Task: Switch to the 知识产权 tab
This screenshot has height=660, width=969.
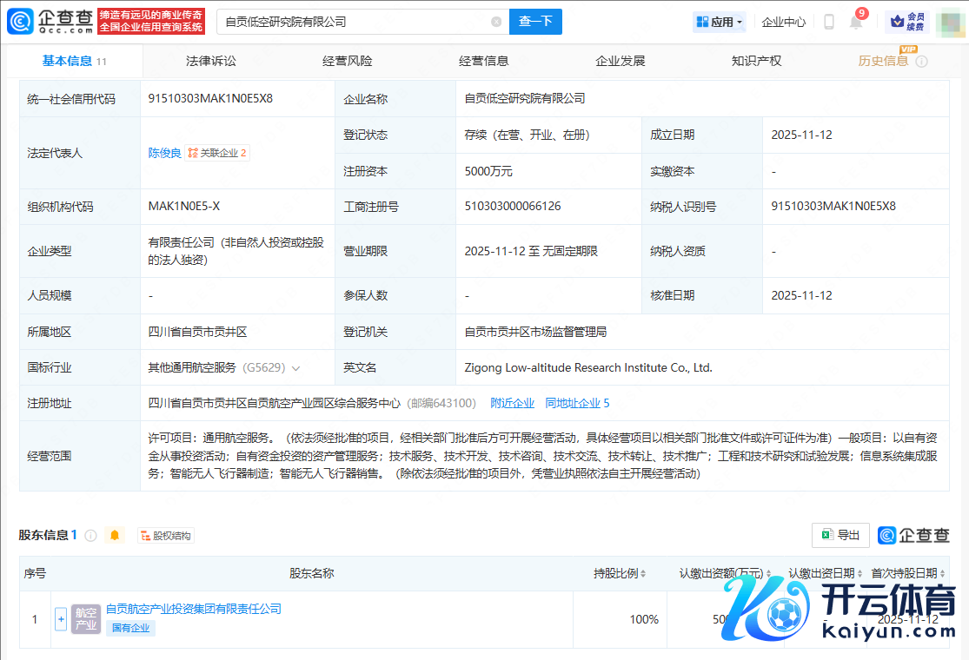Action: coord(756,61)
